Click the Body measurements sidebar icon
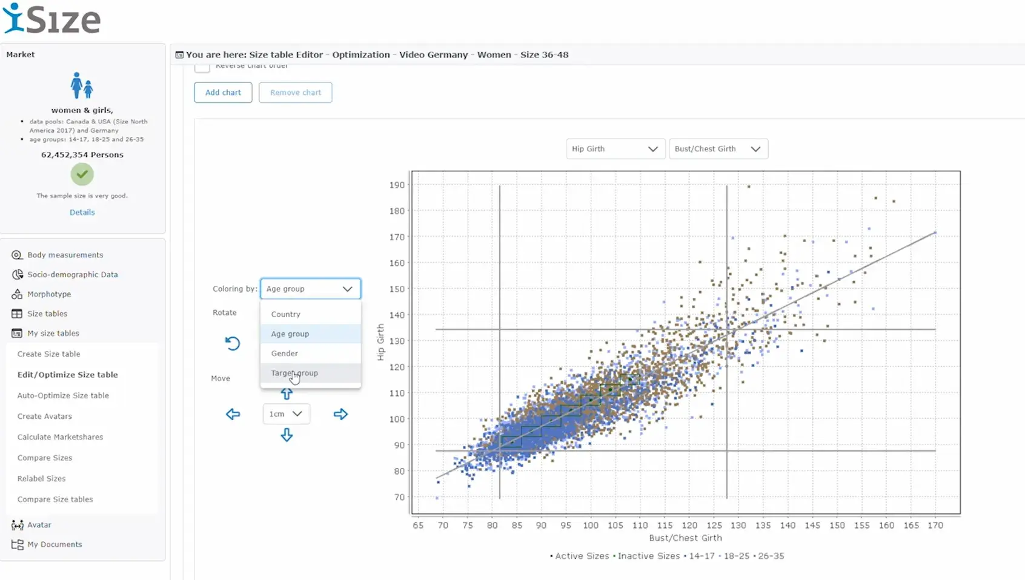The width and height of the screenshot is (1025, 580). click(17, 255)
